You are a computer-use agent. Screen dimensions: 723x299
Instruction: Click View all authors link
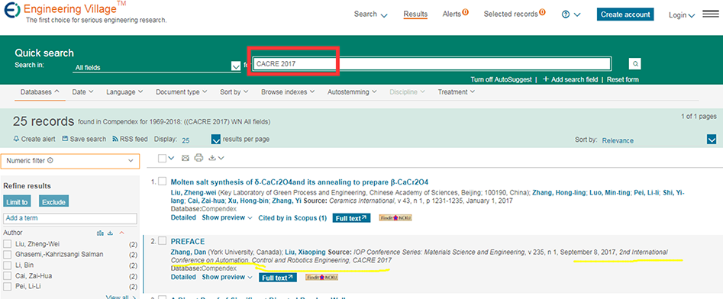point(121,297)
